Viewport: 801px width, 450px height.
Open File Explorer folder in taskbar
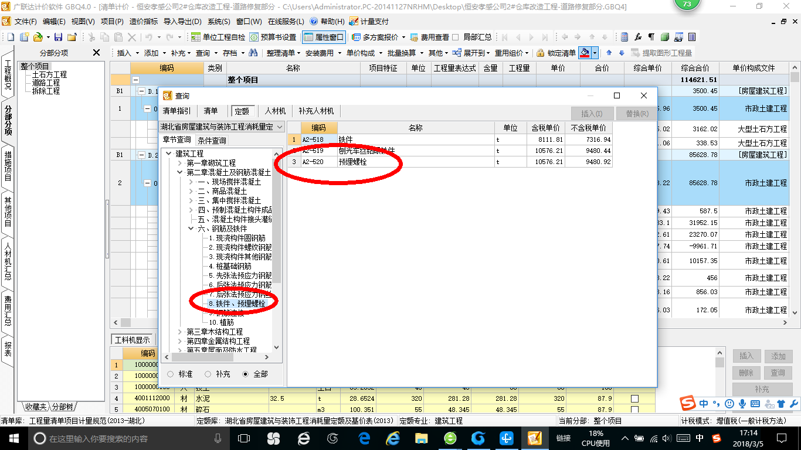[x=422, y=438]
